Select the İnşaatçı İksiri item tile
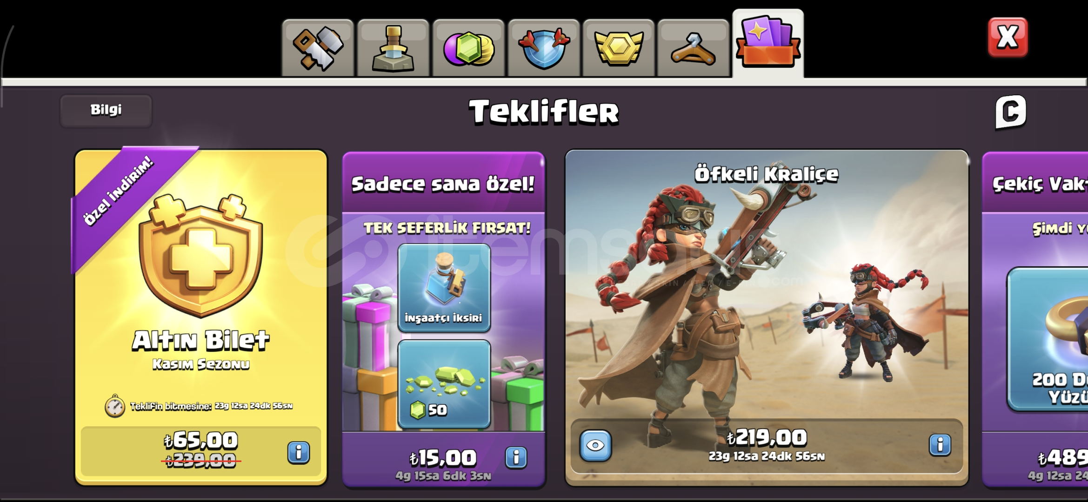1088x502 pixels. coord(444,288)
